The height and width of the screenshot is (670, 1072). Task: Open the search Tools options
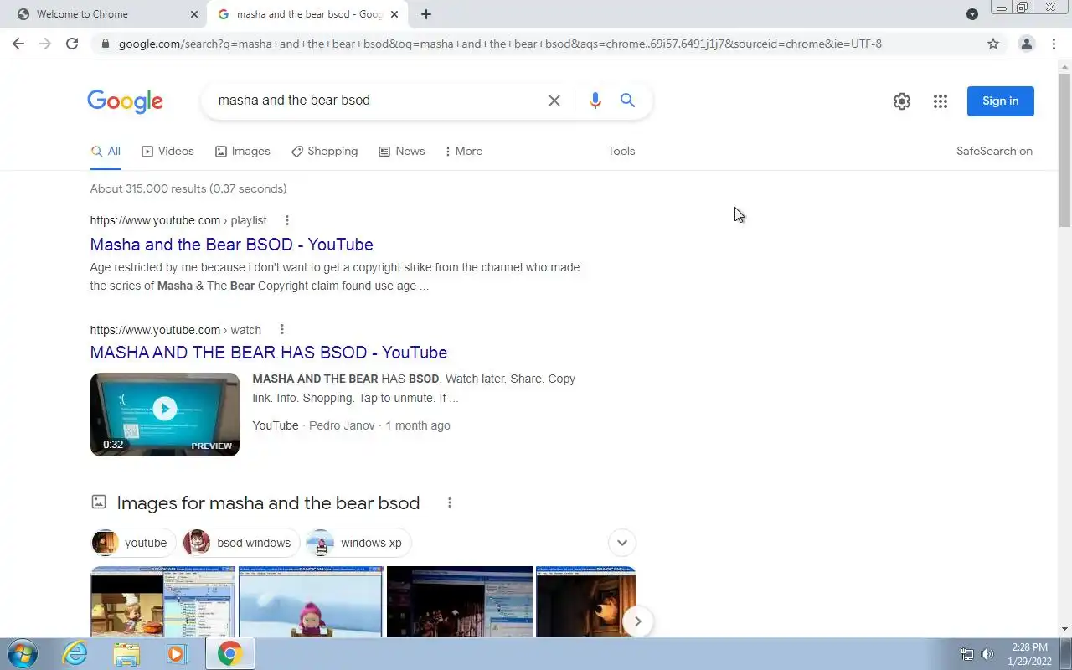[x=621, y=152]
